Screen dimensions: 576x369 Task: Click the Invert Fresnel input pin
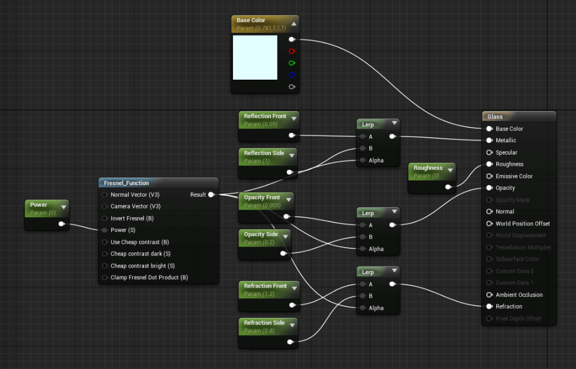(x=105, y=218)
